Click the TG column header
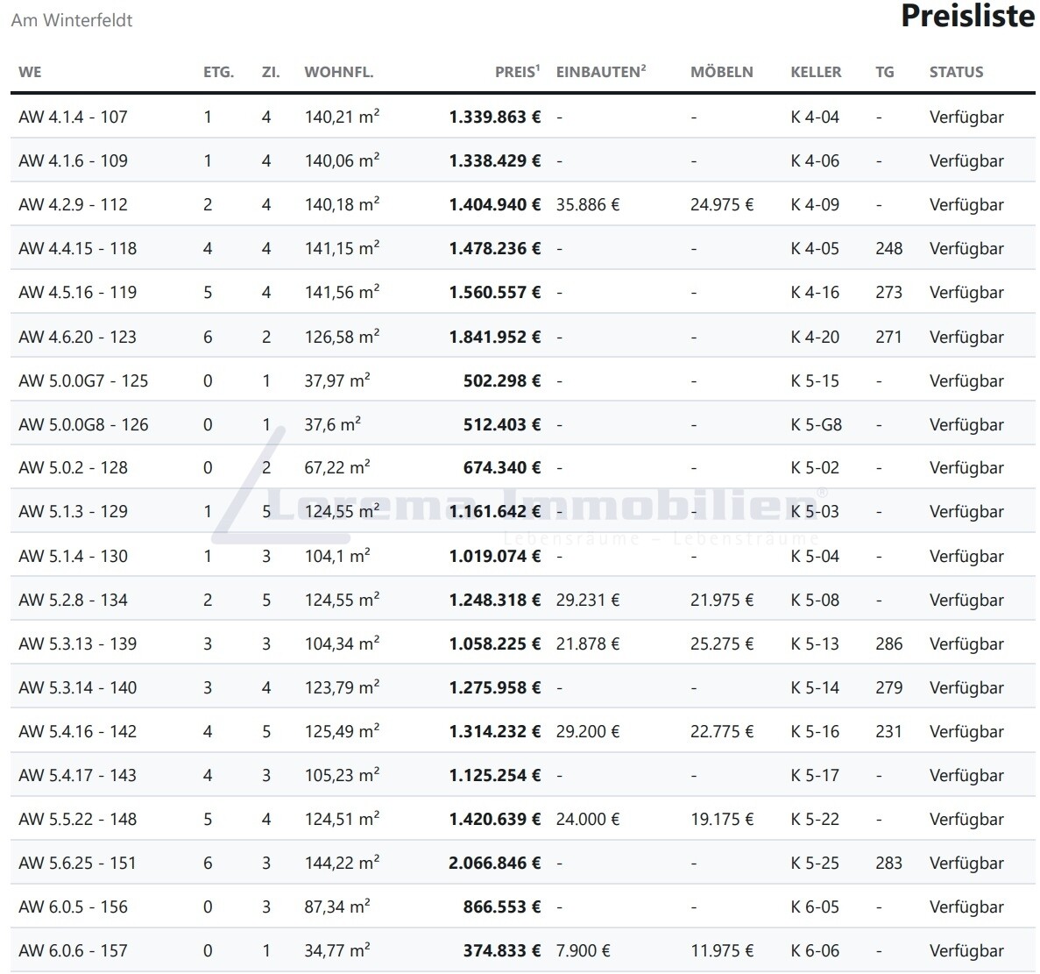 click(x=885, y=72)
